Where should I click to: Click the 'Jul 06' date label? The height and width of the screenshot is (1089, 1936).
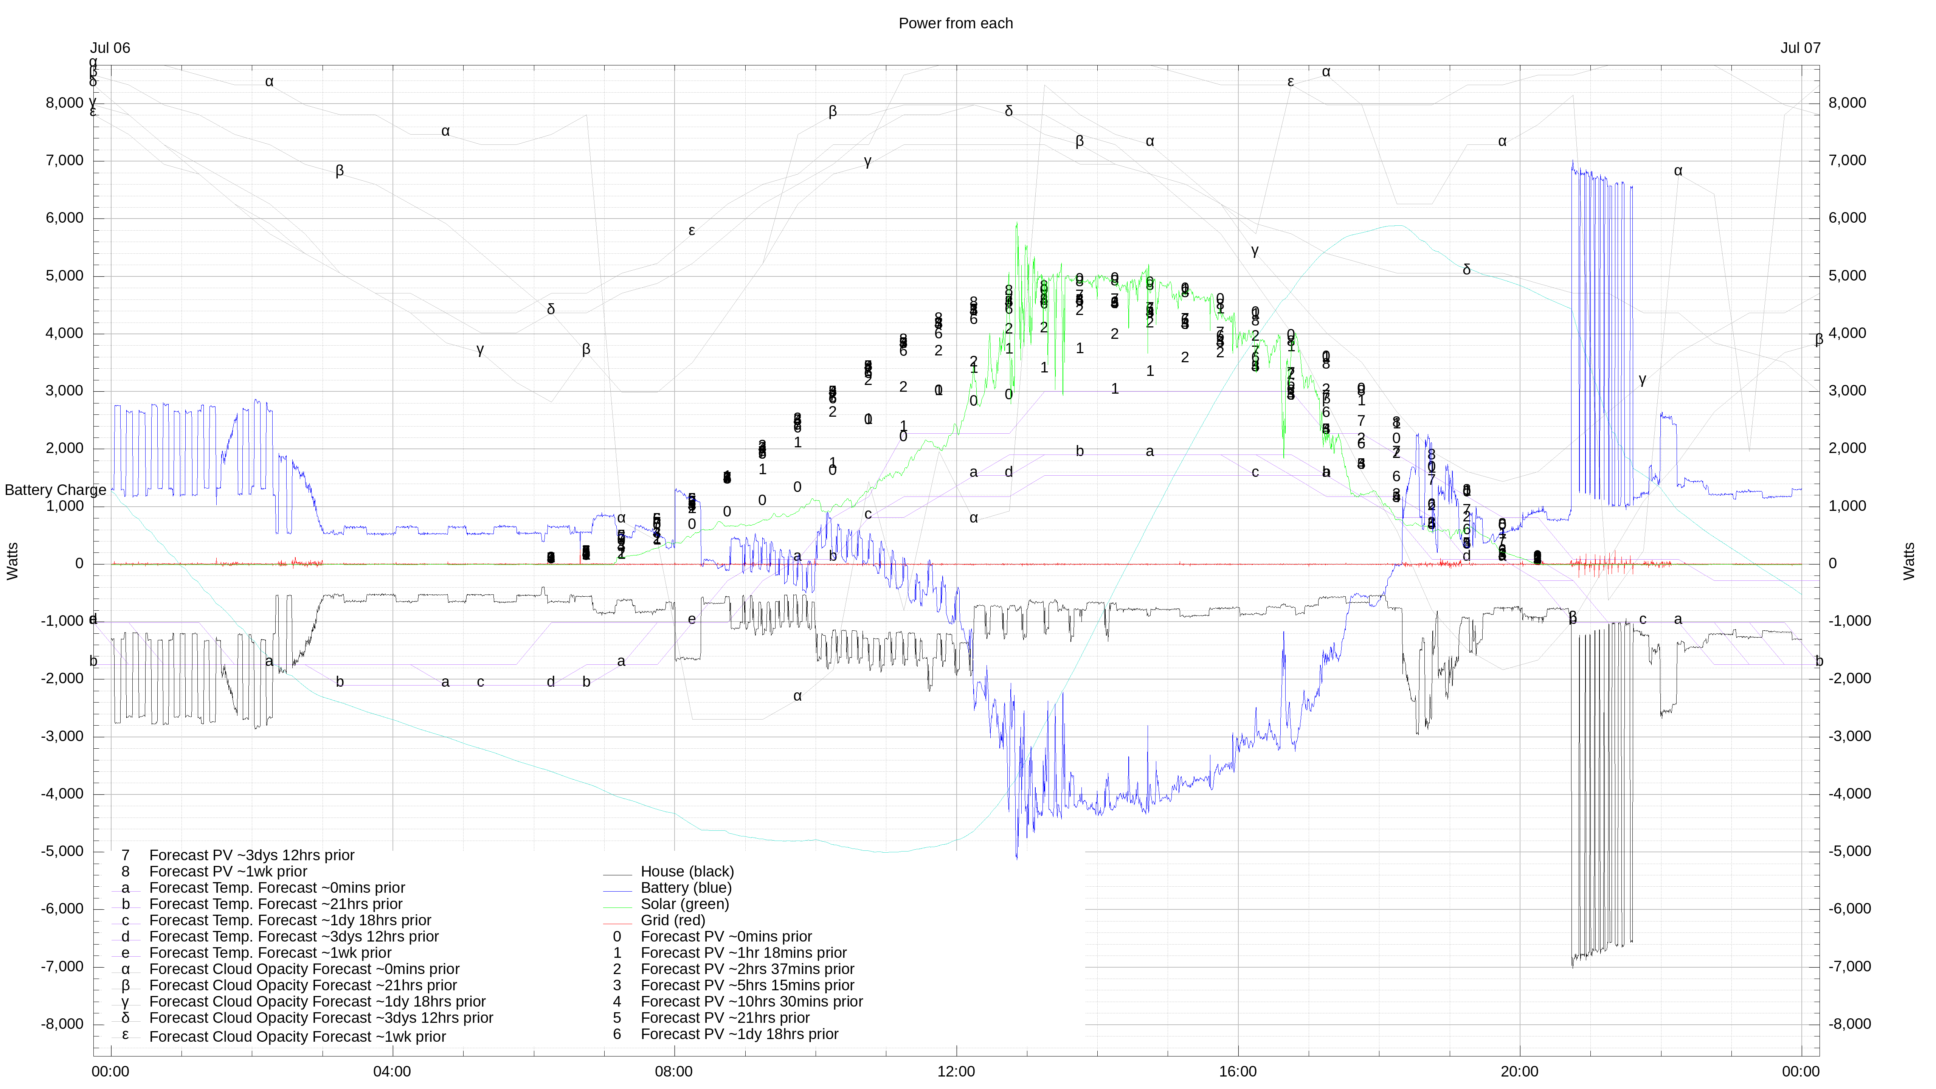coord(110,48)
